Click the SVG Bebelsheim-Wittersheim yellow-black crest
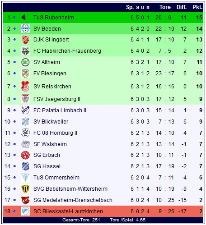 coord(25,189)
